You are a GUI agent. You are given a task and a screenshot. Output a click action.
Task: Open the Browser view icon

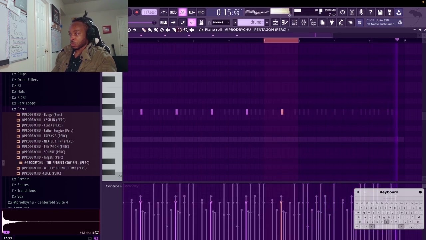tap(313, 22)
